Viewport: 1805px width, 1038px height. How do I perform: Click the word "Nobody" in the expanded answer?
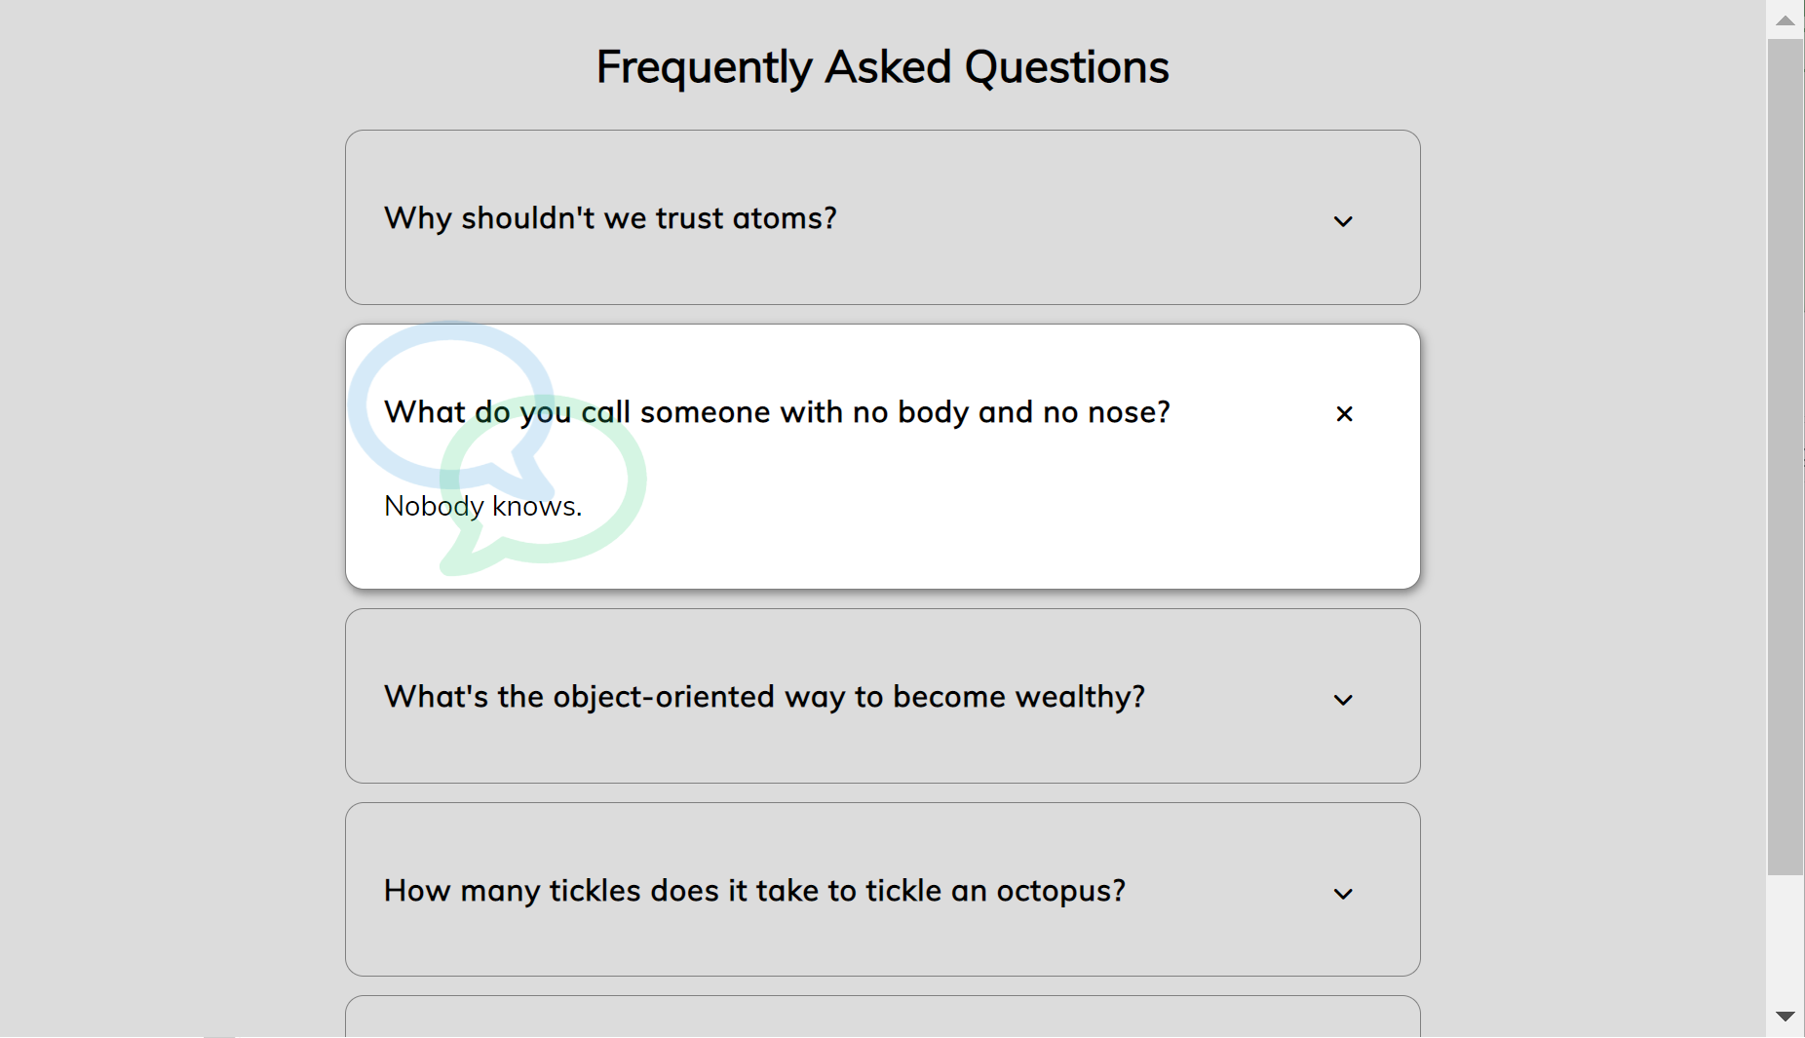(x=434, y=506)
